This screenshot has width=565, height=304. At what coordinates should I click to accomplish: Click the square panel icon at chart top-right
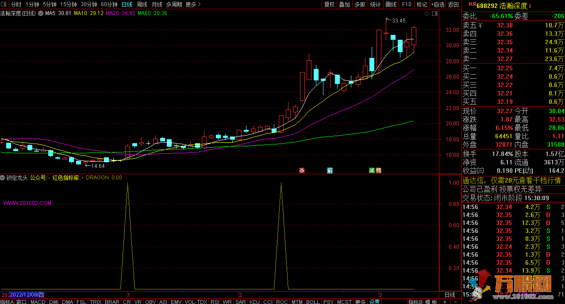pyautogui.click(x=435, y=14)
